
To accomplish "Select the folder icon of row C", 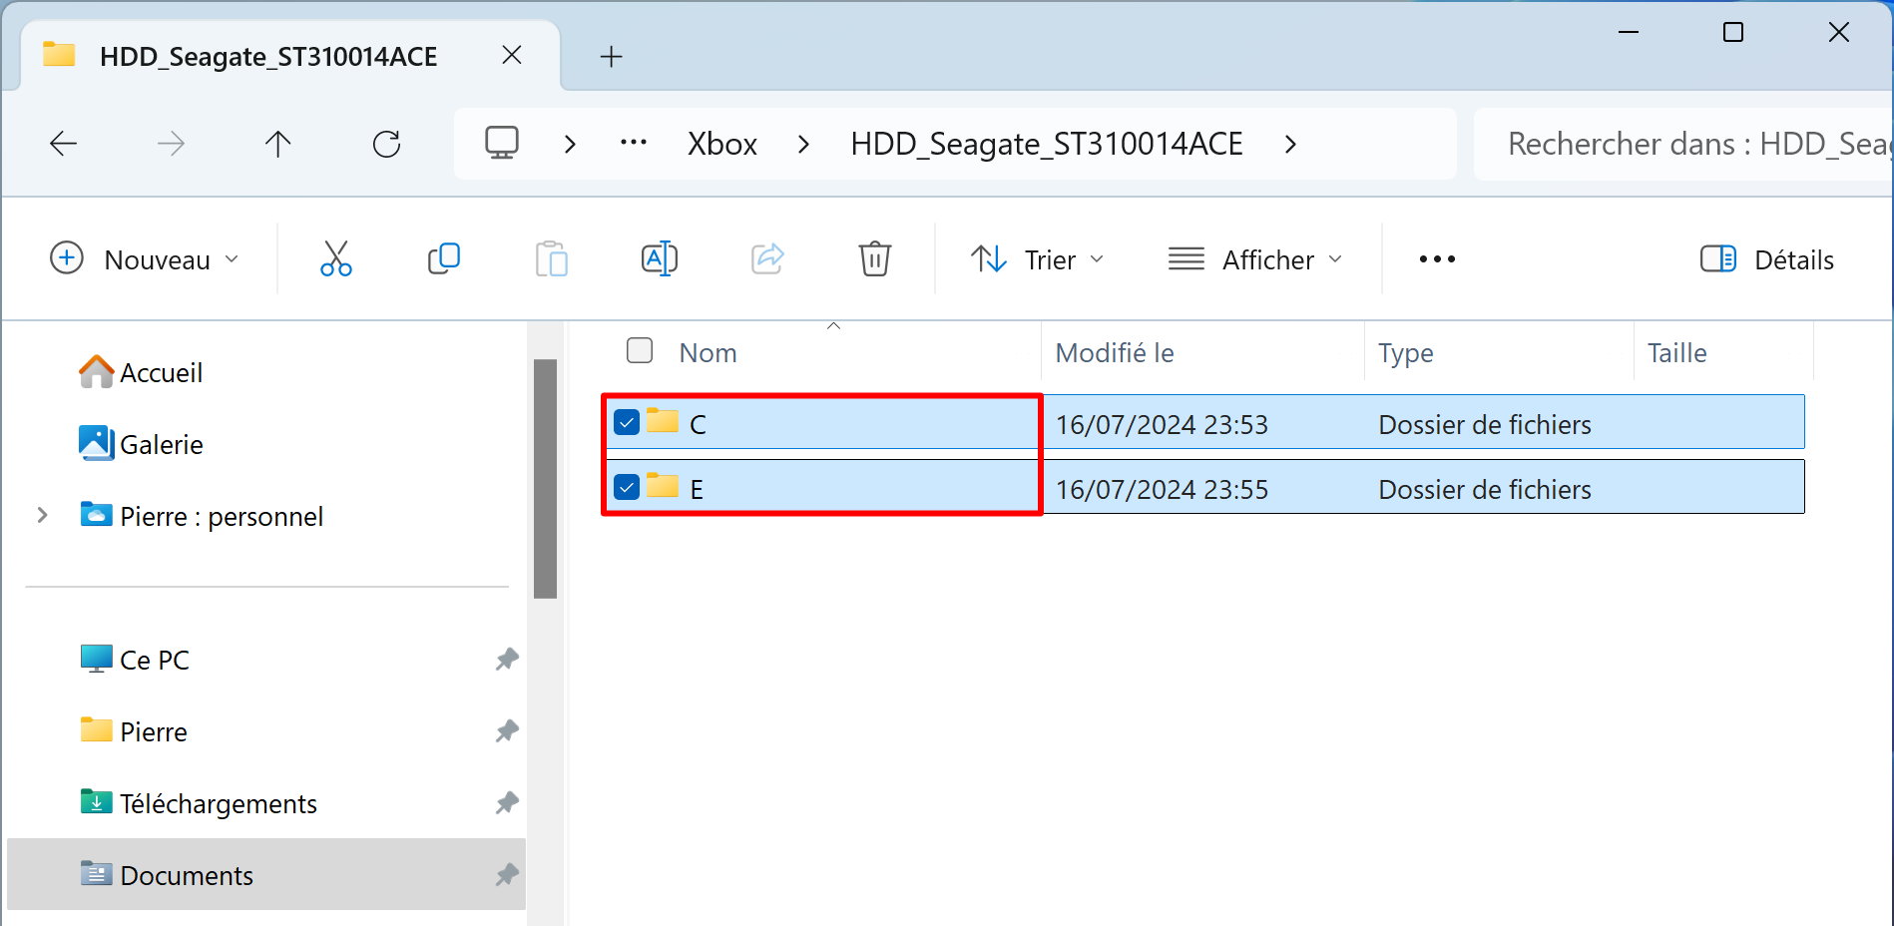I will click(x=663, y=420).
